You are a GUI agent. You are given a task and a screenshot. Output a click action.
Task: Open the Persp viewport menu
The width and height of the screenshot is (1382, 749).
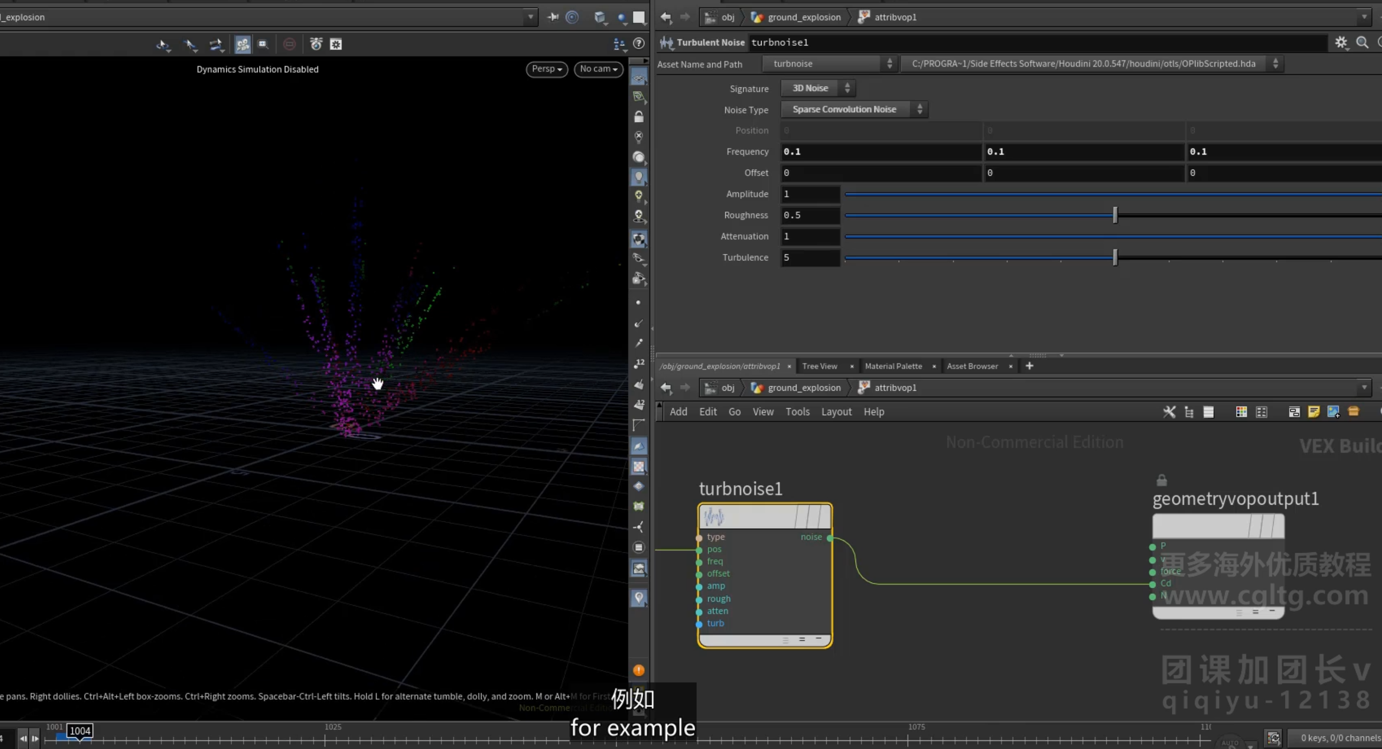pyautogui.click(x=546, y=69)
